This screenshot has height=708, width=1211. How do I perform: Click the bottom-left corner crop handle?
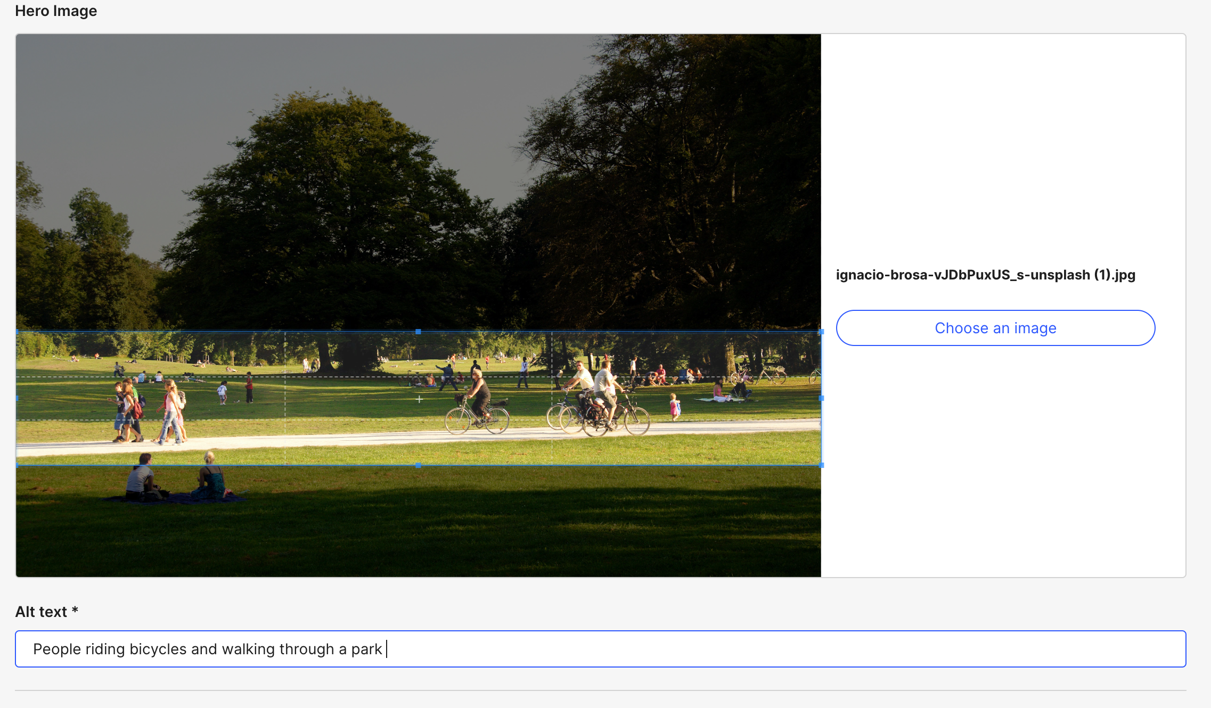pos(17,465)
